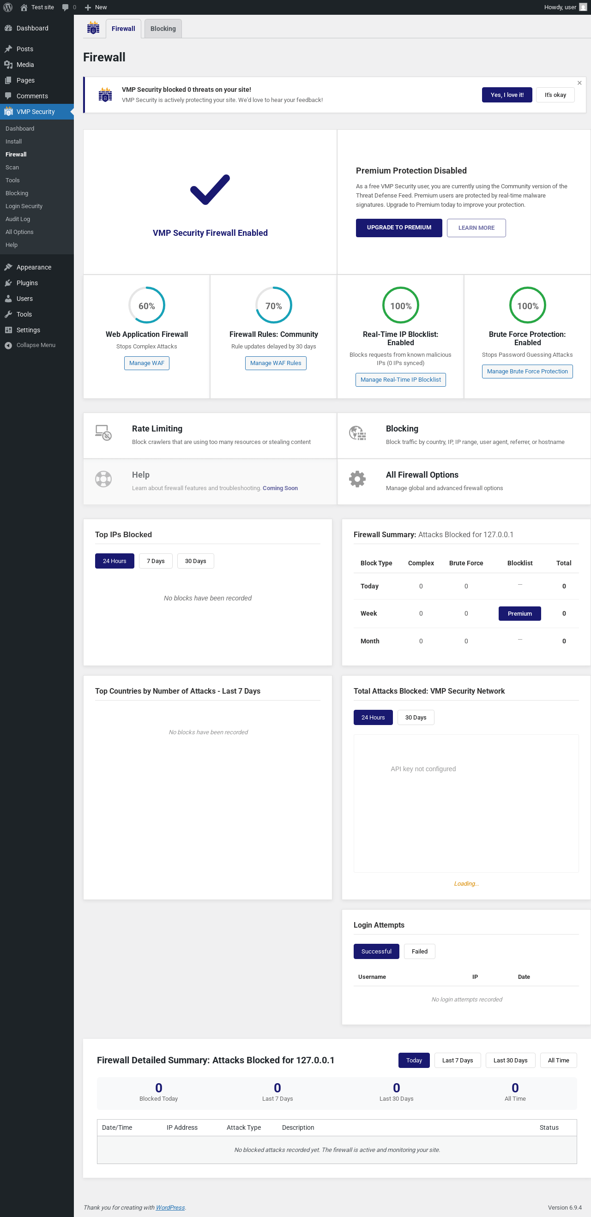Click the Plugins plug icon
The height and width of the screenshot is (1217, 591).
[x=8, y=283]
